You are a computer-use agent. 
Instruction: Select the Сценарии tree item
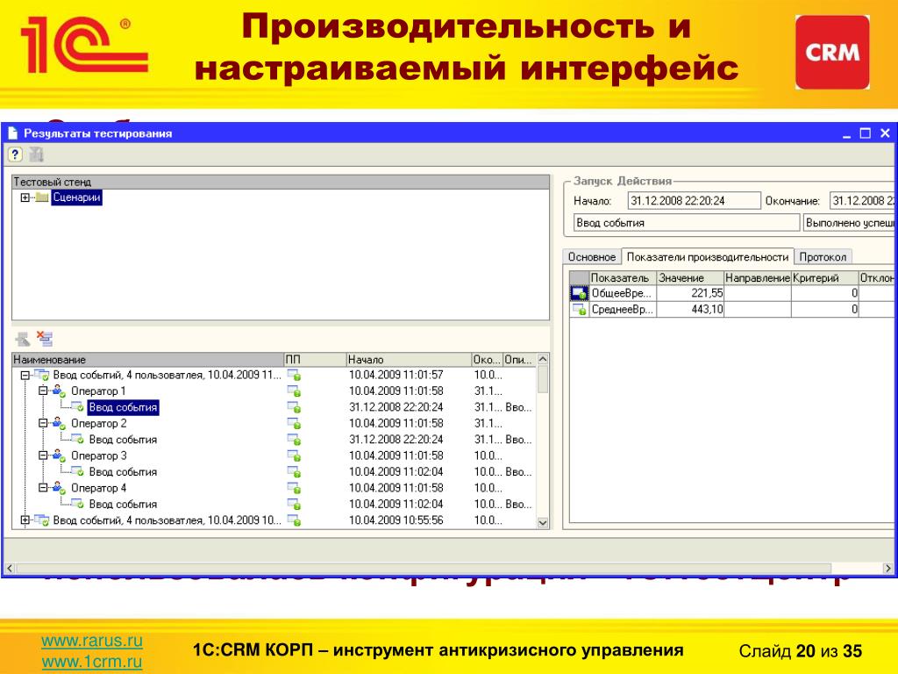coord(76,197)
